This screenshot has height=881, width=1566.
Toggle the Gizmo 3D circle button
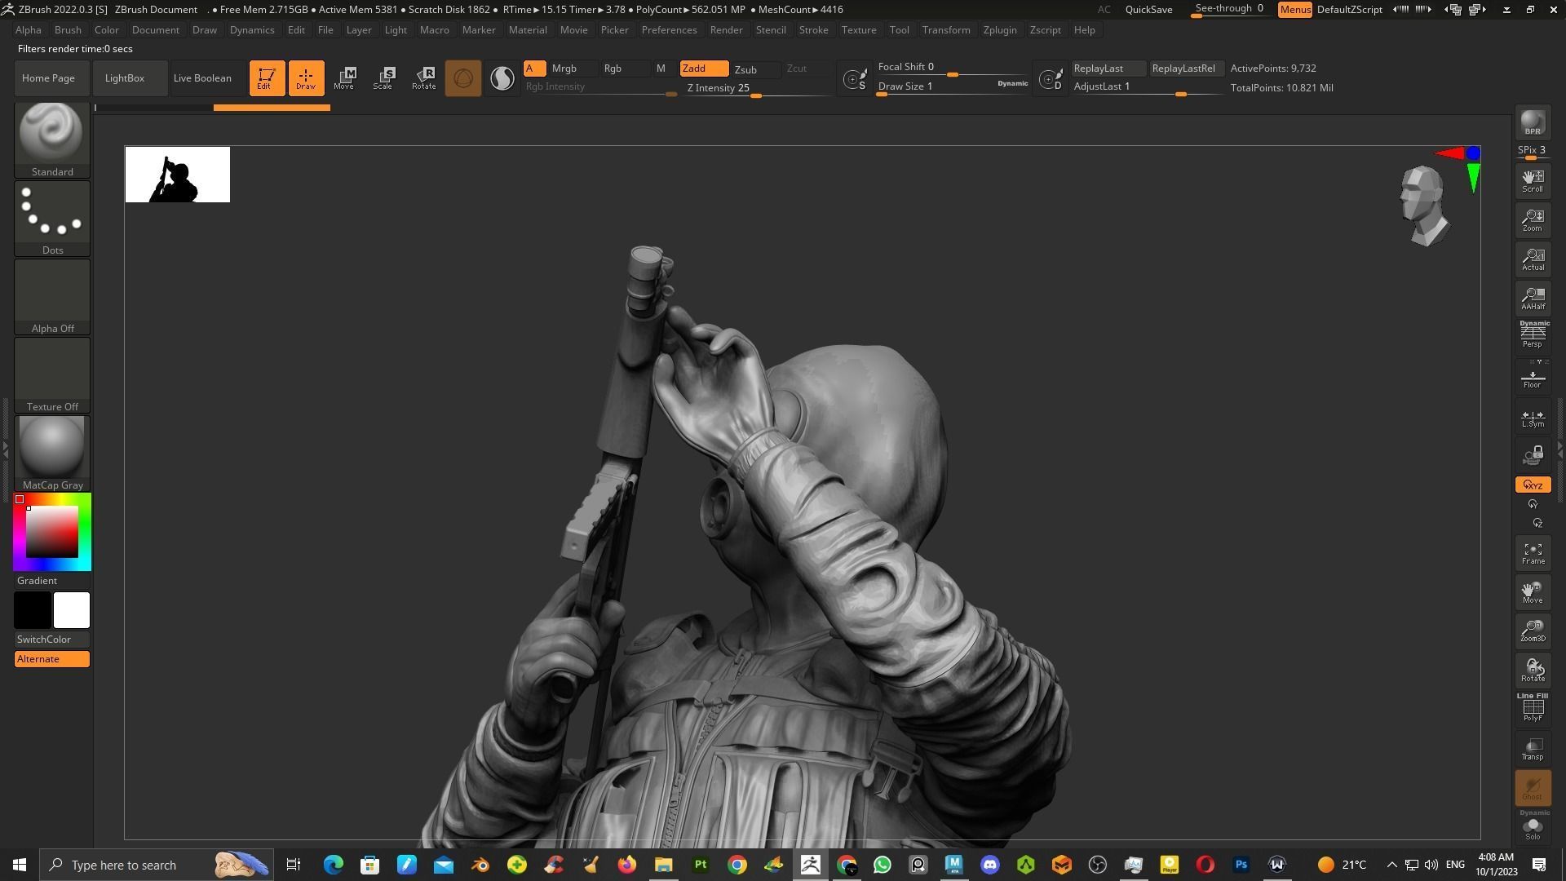pyautogui.click(x=462, y=78)
